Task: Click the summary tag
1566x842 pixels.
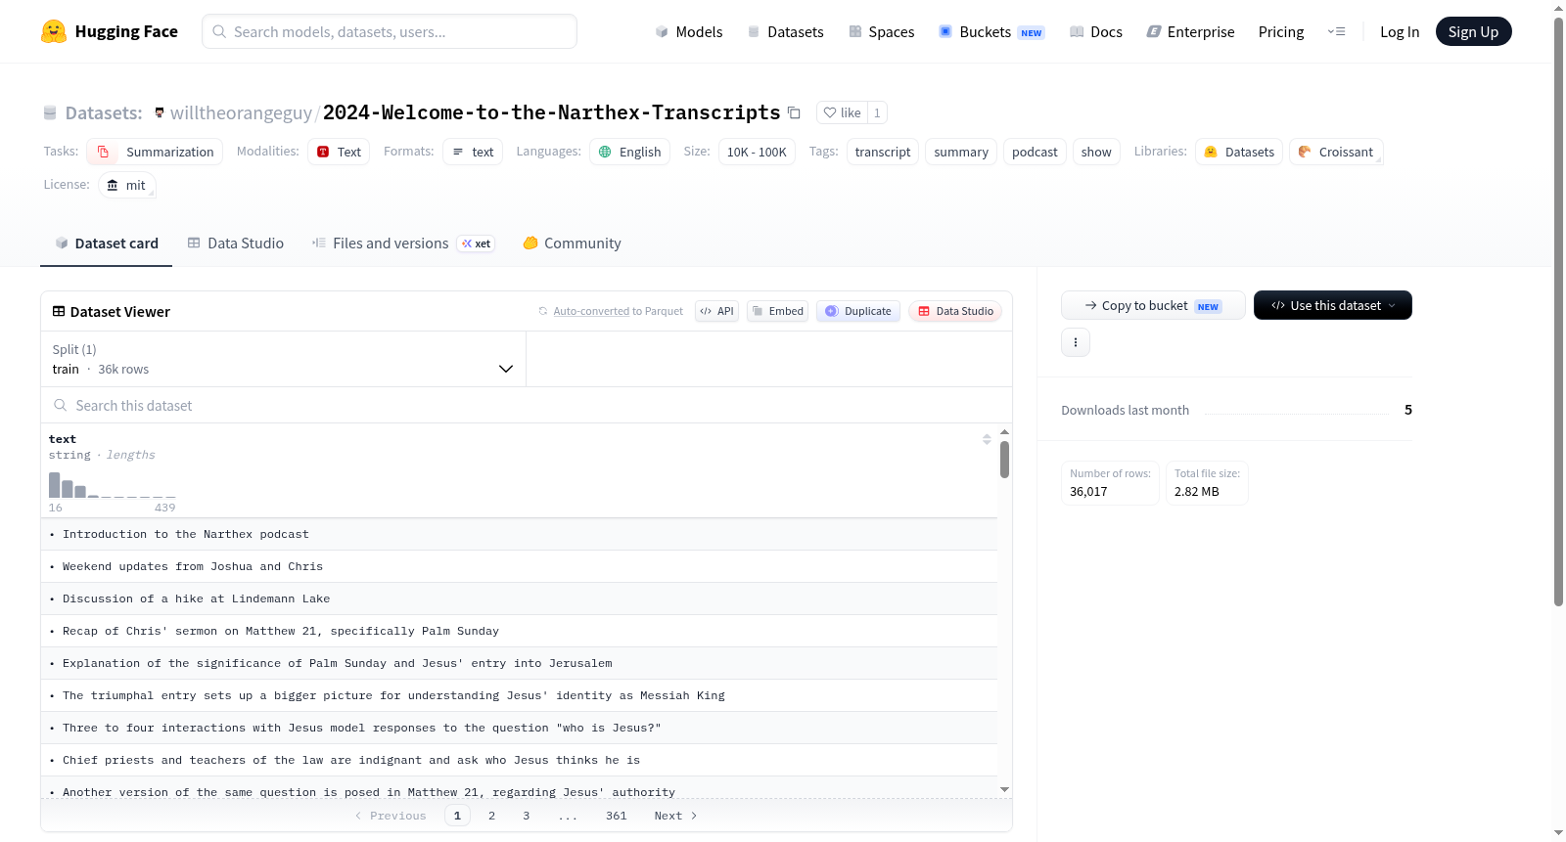Action: tap(961, 152)
